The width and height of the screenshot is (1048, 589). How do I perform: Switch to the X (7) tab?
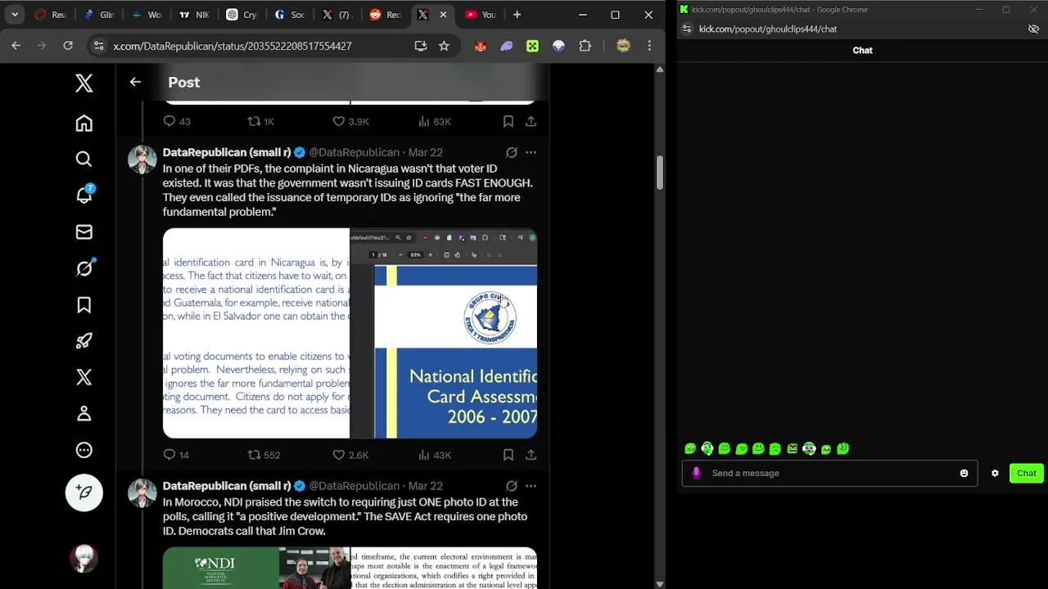[337, 15]
